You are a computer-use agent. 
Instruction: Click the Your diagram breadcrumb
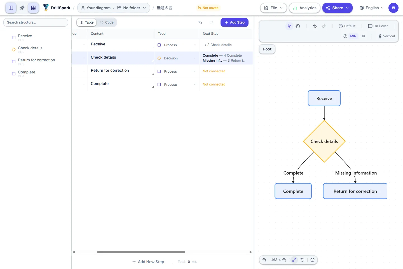point(96,8)
